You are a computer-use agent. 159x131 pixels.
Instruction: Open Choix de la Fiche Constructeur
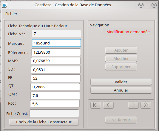click(44, 122)
